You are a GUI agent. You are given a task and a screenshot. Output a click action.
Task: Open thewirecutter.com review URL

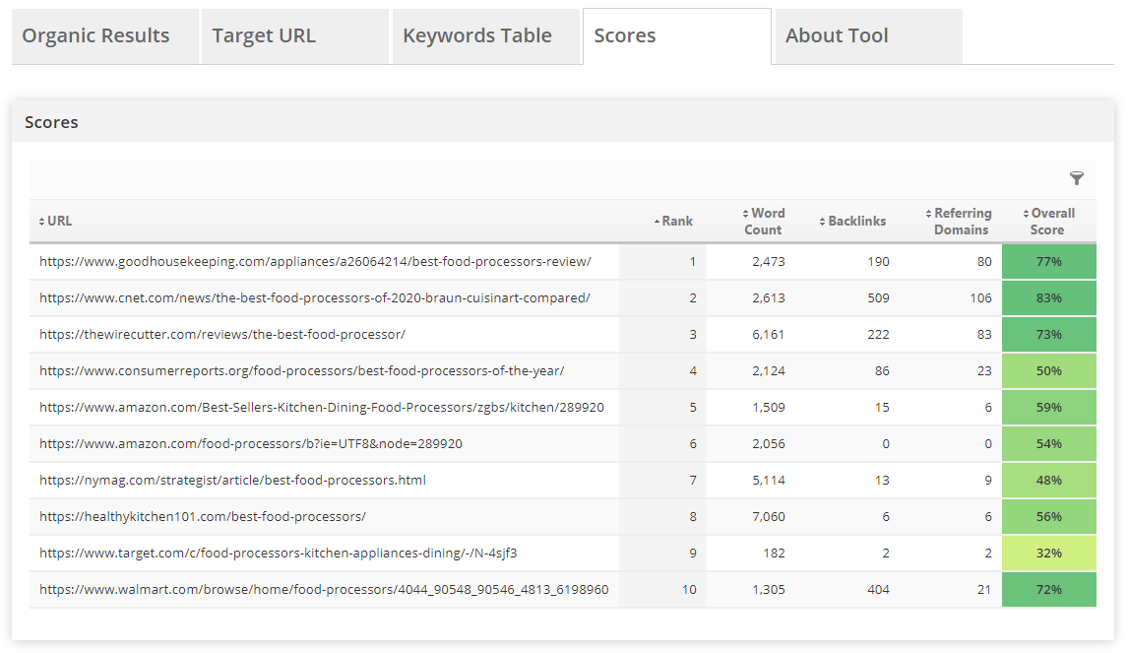[222, 335]
